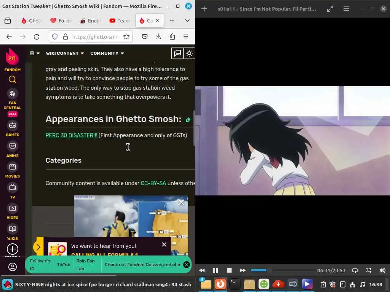The image size is (390, 292).
Task: Pause the video playback
Action: tap(216, 270)
